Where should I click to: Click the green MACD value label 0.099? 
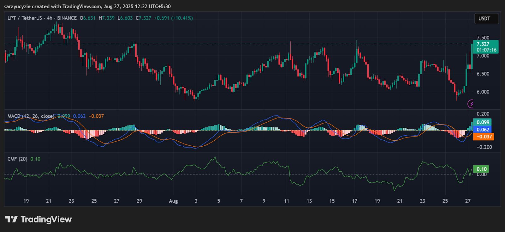(483, 122)
